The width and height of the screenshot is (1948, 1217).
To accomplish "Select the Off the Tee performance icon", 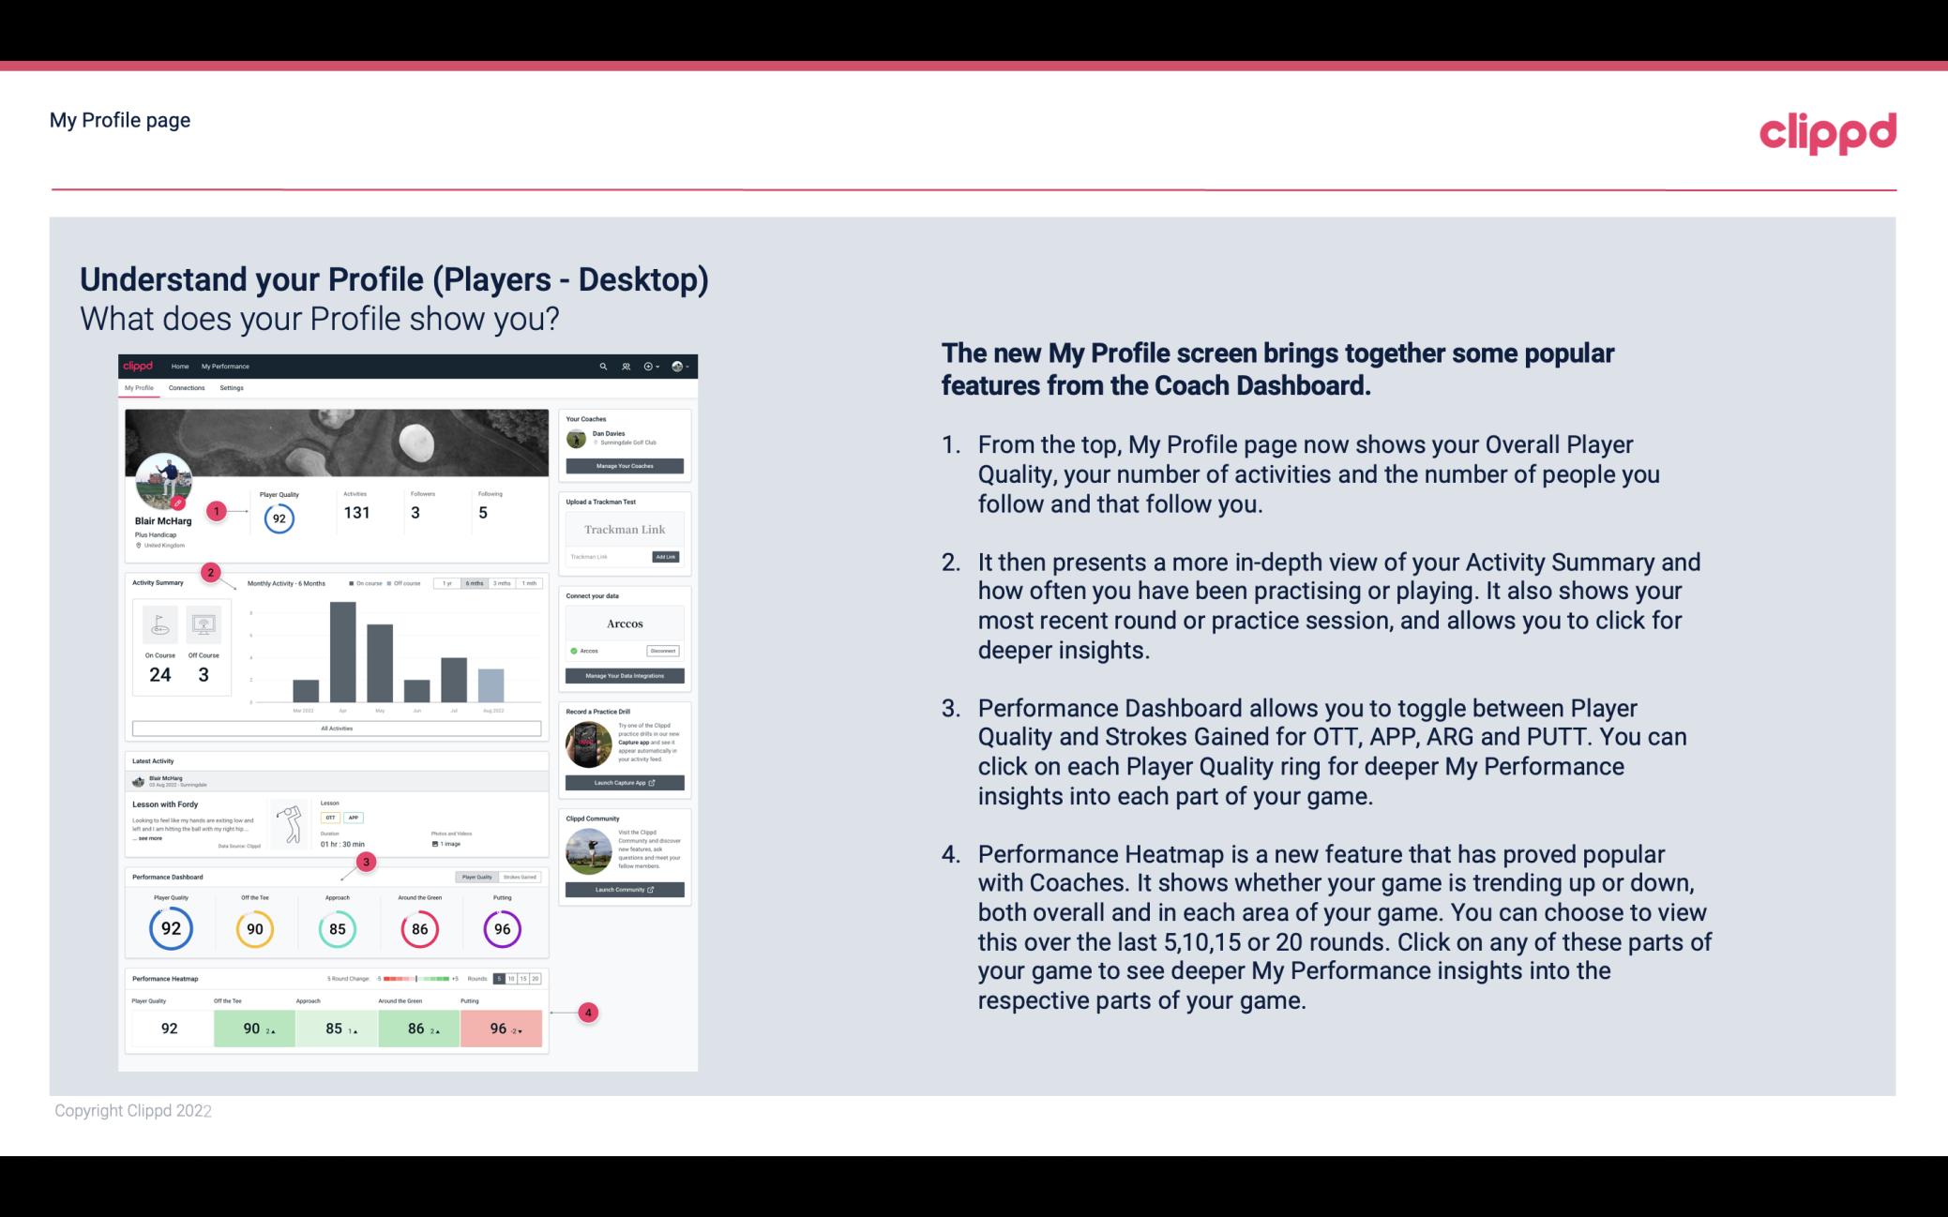I will click(x=254, y=926).
